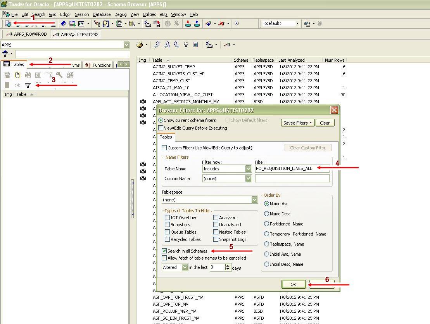This screenshot has width=430, height=324.
Task: Open the Database menu
Action: tap(102, 14)
